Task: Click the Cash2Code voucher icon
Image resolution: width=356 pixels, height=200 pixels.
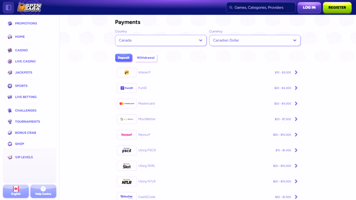Action: (x=127, y=196)
